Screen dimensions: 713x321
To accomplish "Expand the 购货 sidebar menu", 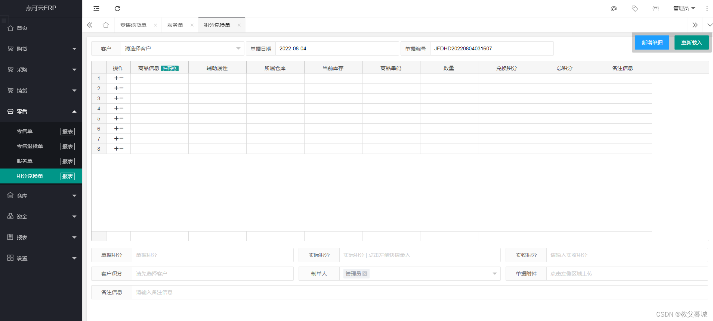I will (x=41, y=49).
